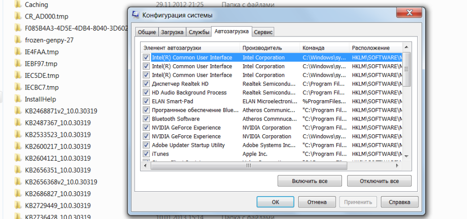The image size is (467, 219).
Task: Click the folder icon next to KB2656351_10.0.30319
Action: [18, 170]
